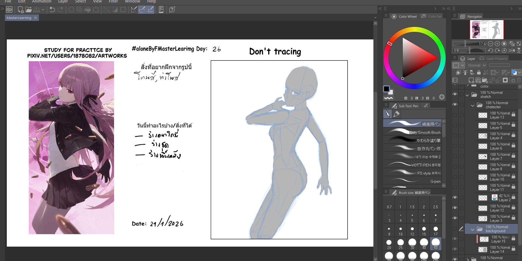Toggle visibility of Layer 12
522x261 pixels.
coord(455,208)
